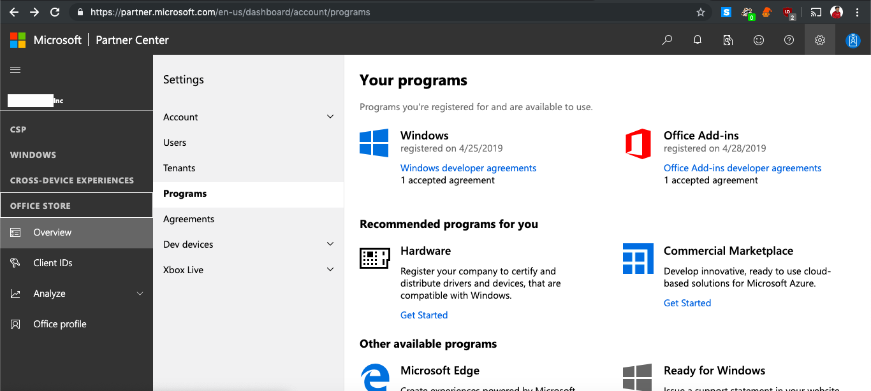Bookmark this page with star icon

click(701, 12)
